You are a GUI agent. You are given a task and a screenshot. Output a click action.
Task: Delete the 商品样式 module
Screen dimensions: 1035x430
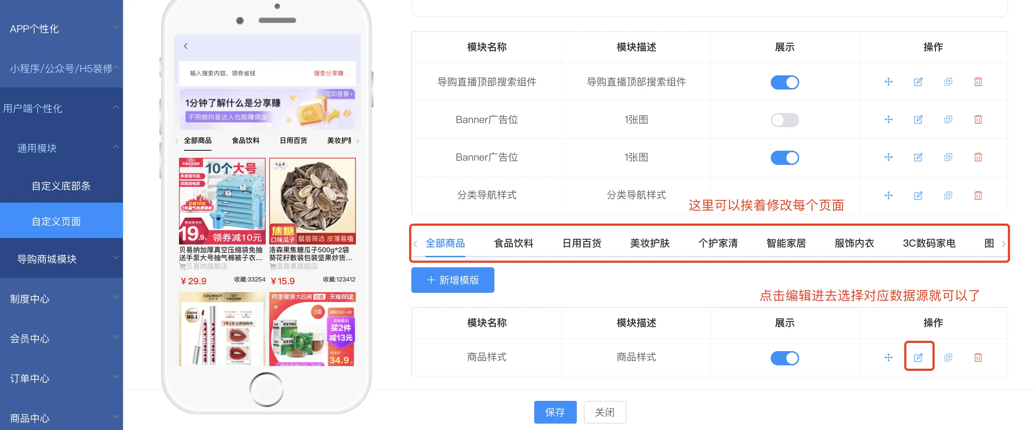tap(978, 357)
